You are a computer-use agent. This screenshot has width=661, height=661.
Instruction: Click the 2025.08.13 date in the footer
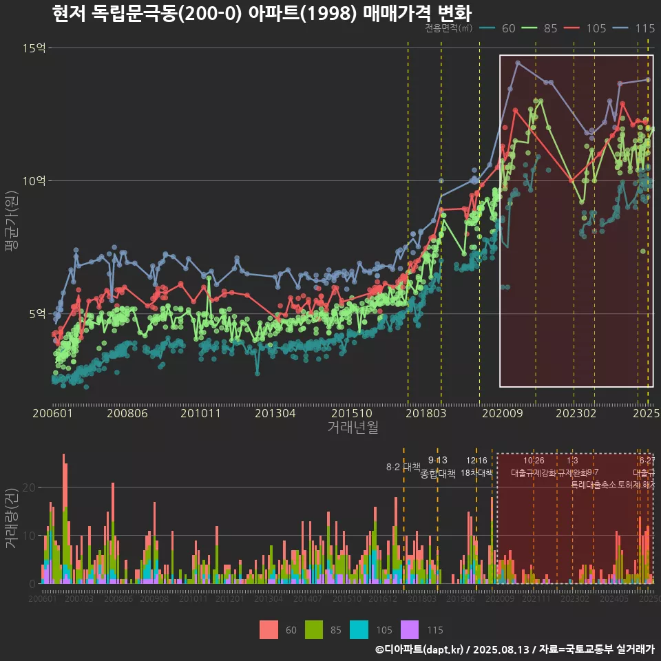tap(501, 649)
